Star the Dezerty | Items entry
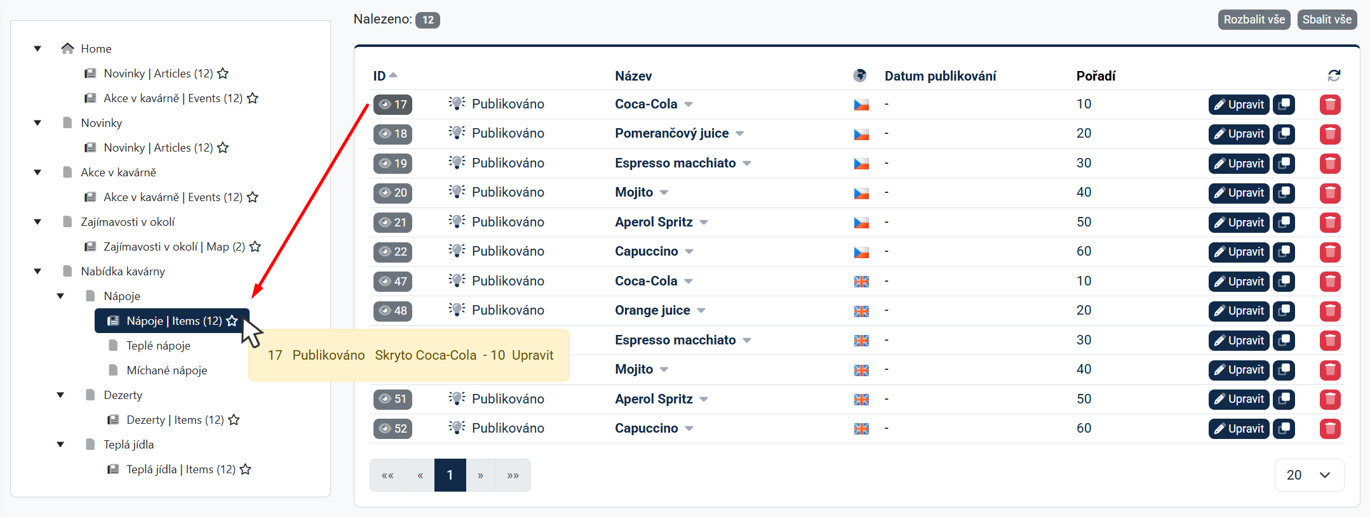 (x=234, y=420)
